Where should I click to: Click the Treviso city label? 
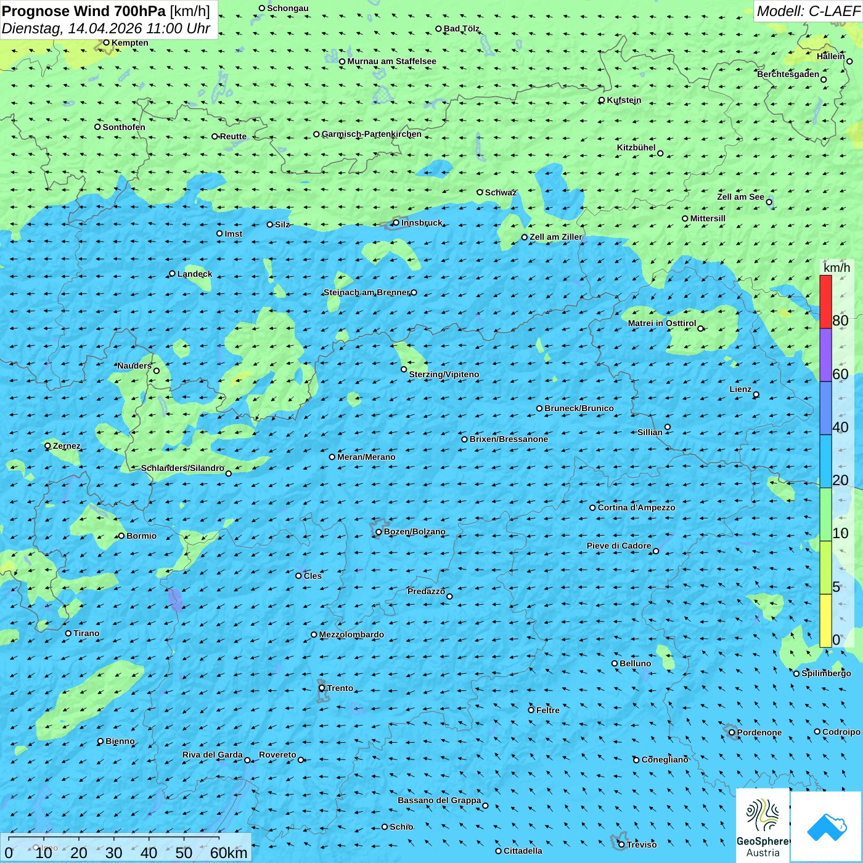point(642,845)
